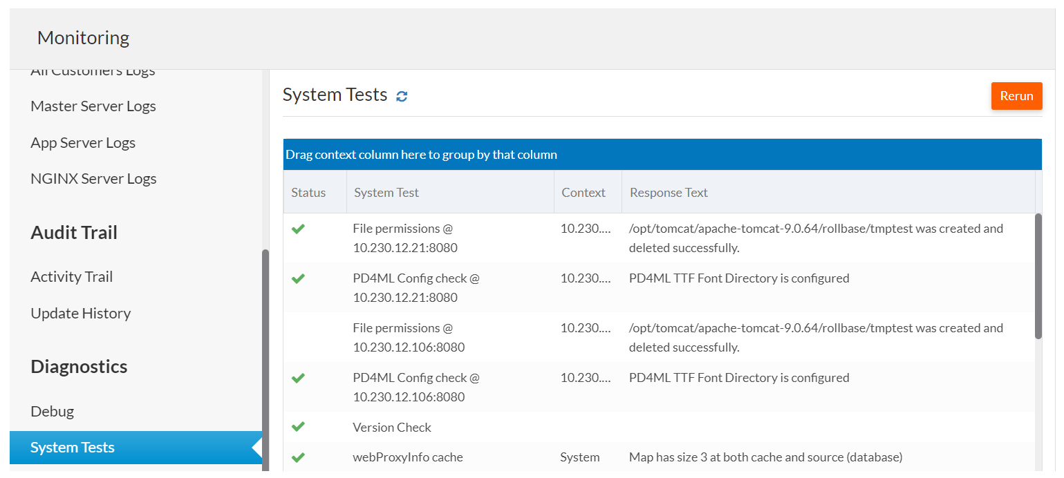This screenshot has height=478, width=1064.
Task: Click green checkmark for PD4ML check at 10.230.12.21
Action: [x=298, y=278]
